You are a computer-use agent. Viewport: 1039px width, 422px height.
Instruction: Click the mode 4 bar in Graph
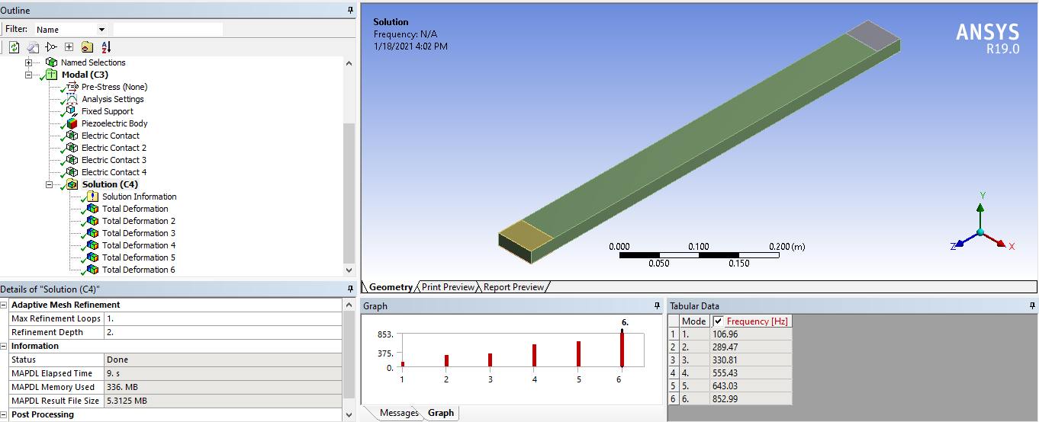(534, 356)
